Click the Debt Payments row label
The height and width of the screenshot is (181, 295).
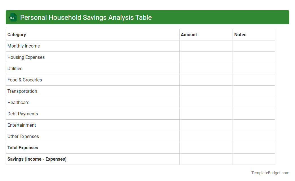(x=23, y=114)
